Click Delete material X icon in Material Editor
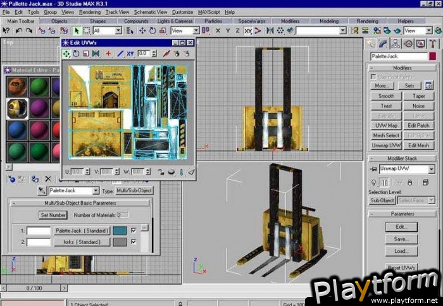The height and width of the screenshot is (306, 443). pos(48,179)
